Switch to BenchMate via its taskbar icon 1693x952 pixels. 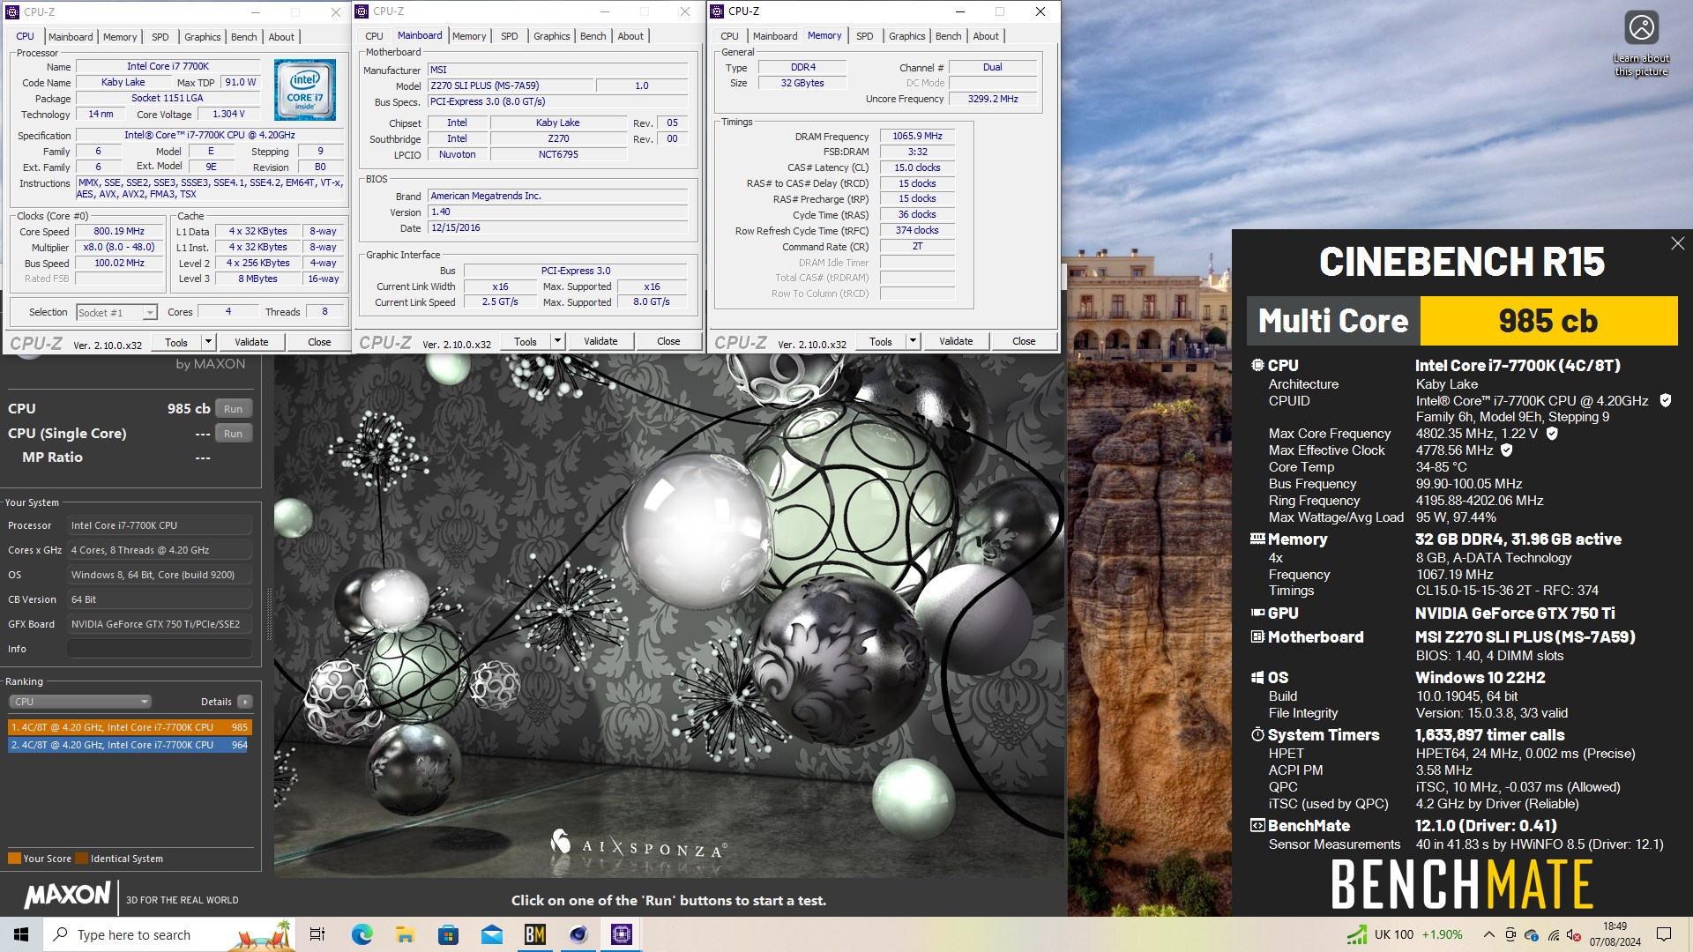click(534, 934)
